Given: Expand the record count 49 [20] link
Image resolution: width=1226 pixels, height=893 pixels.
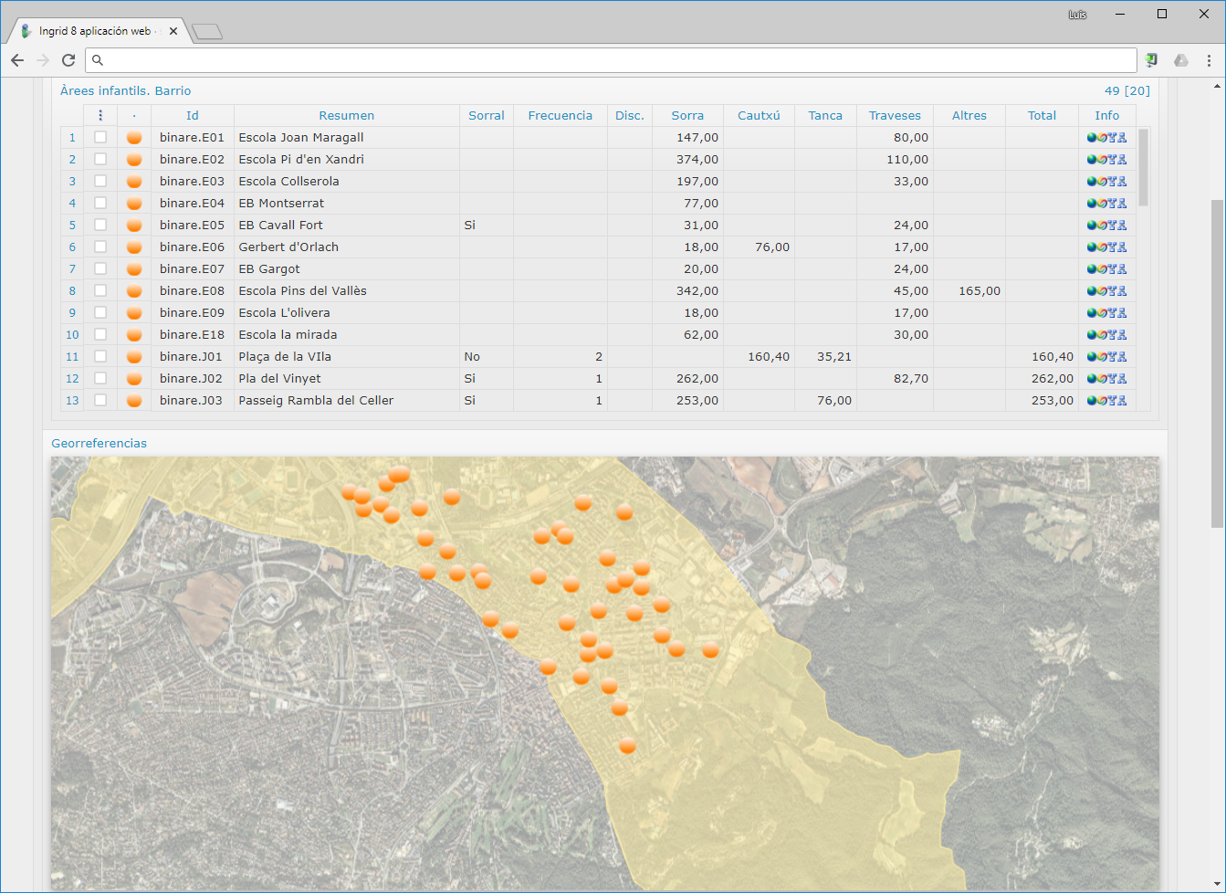Looking at the screenshot, I should pos(1126,91).
